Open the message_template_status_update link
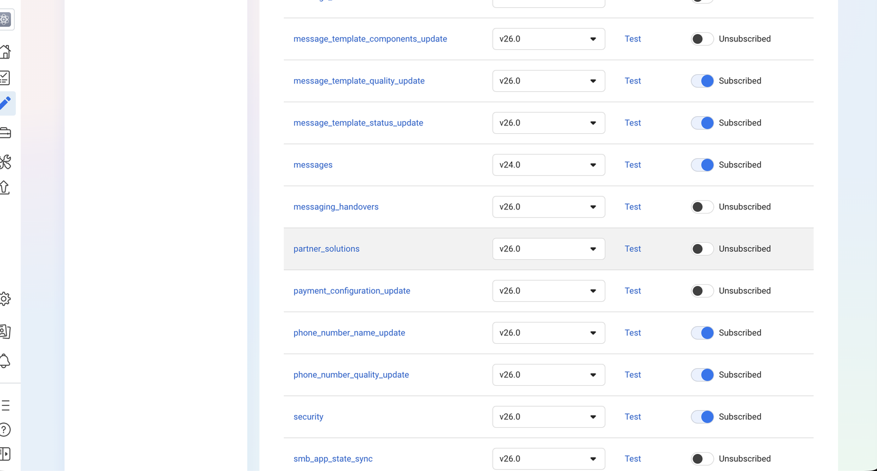Viewport: 877px width, 471px height. click(x=358, y=123)
